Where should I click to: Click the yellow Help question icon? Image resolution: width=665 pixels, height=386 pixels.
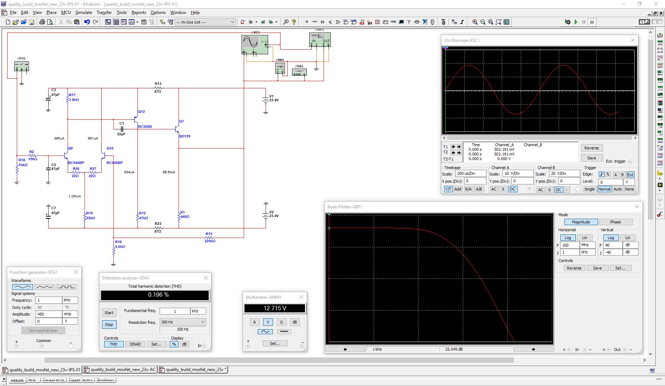[x=294, y=22]
